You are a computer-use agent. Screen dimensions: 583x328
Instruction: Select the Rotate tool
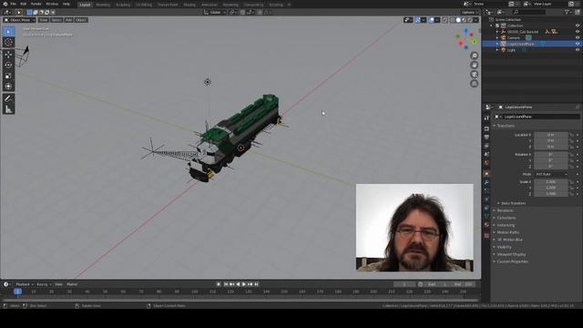(x=8, y=65)
